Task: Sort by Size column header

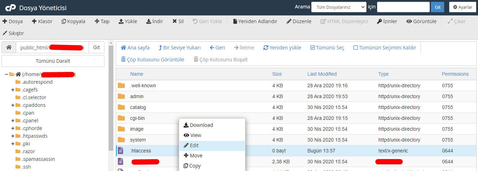Action: click(277, 74)
